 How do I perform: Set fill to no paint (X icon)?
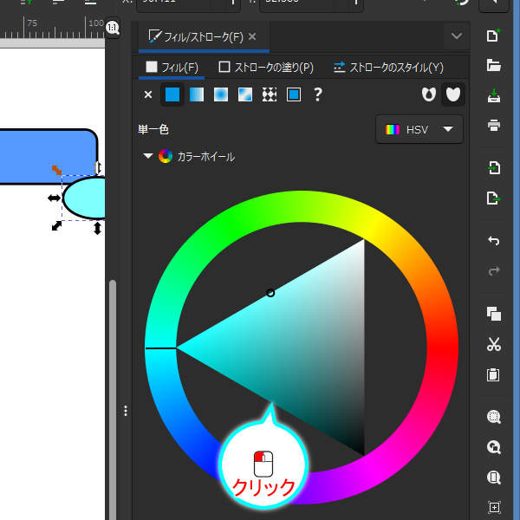pos(148,94)
